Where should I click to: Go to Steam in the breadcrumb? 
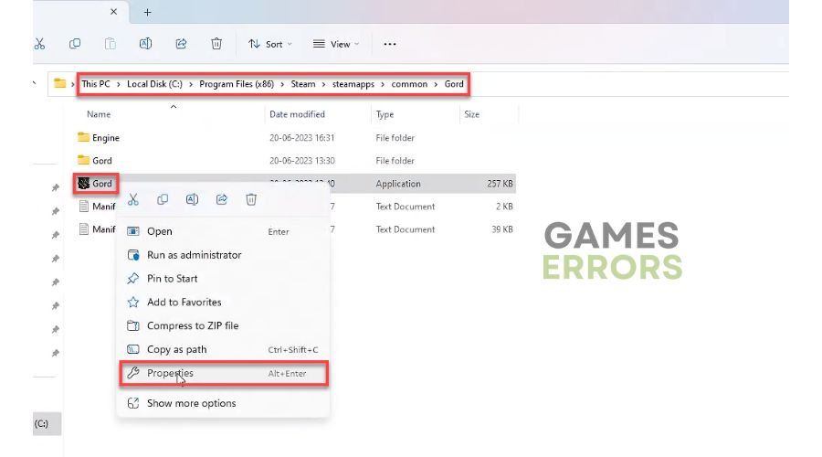pos(303,84)
